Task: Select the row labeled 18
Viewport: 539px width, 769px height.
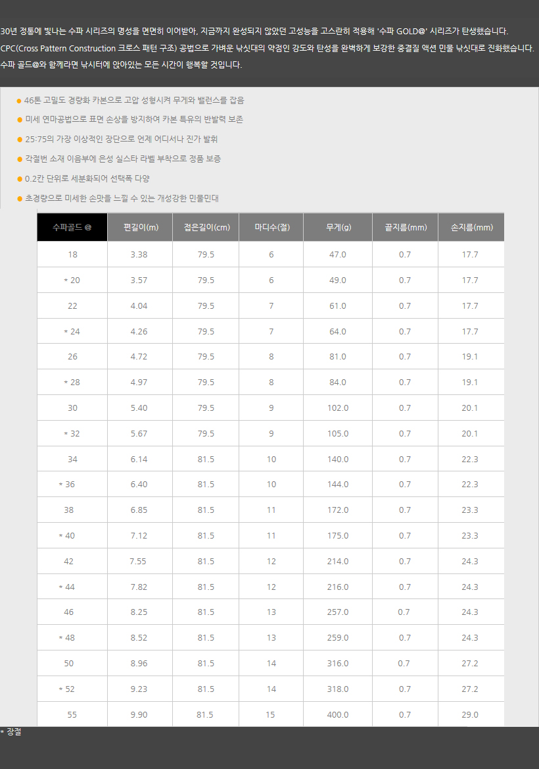Action: (x=271, y=255)
